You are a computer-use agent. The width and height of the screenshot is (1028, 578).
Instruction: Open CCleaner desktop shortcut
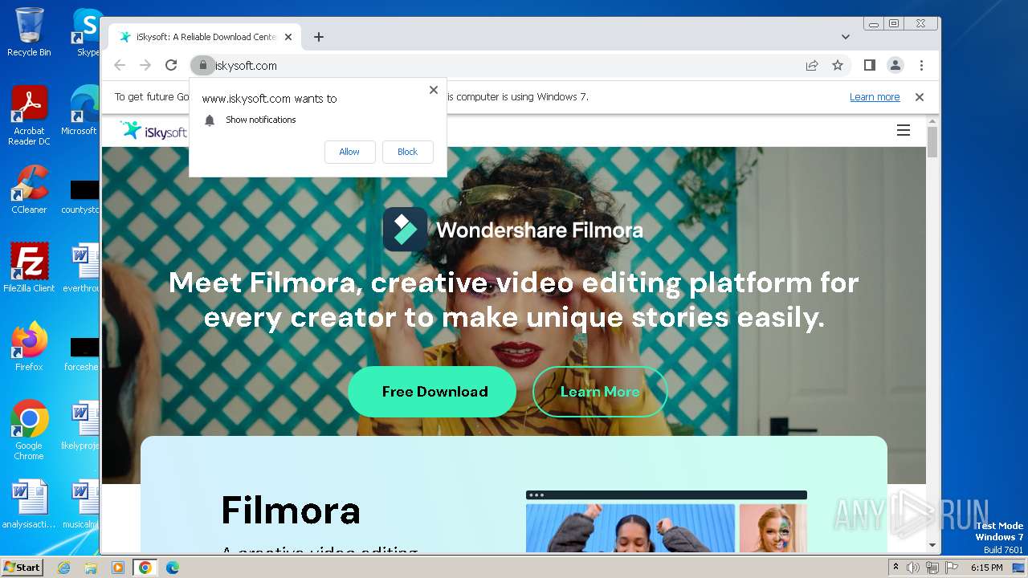pos(29,189)
